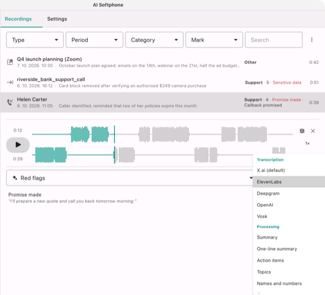The height and width of the screenshot is (295, 325).
Task: Click the 0:51 duration of riverside bank call
Action: 314,83
